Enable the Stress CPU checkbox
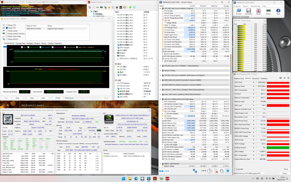 (7, 25)
